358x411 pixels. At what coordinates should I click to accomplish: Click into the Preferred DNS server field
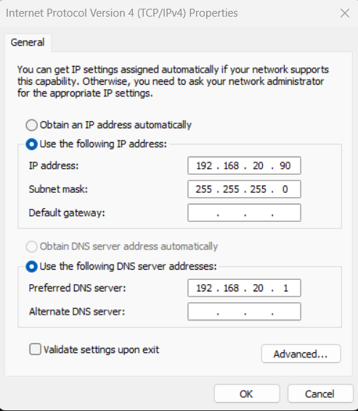(244, 288)
